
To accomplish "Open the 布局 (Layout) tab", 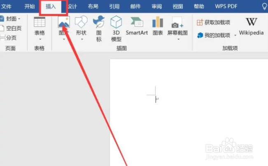I will (x=93, y=7).
